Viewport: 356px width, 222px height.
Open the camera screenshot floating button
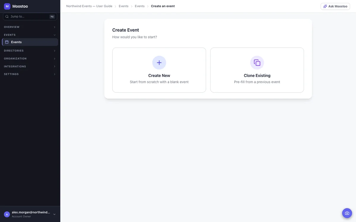pyautogui.click(x=347, y=213)
